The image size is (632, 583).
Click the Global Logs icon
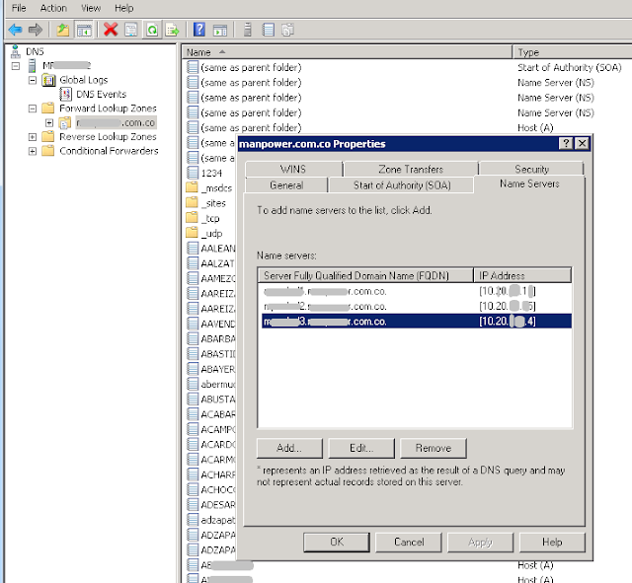48,80
